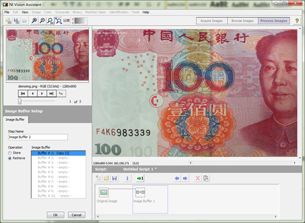Viewport: 305px width, 223px height.
Task: Select the Store operation radio button
Action: [10, 153]
